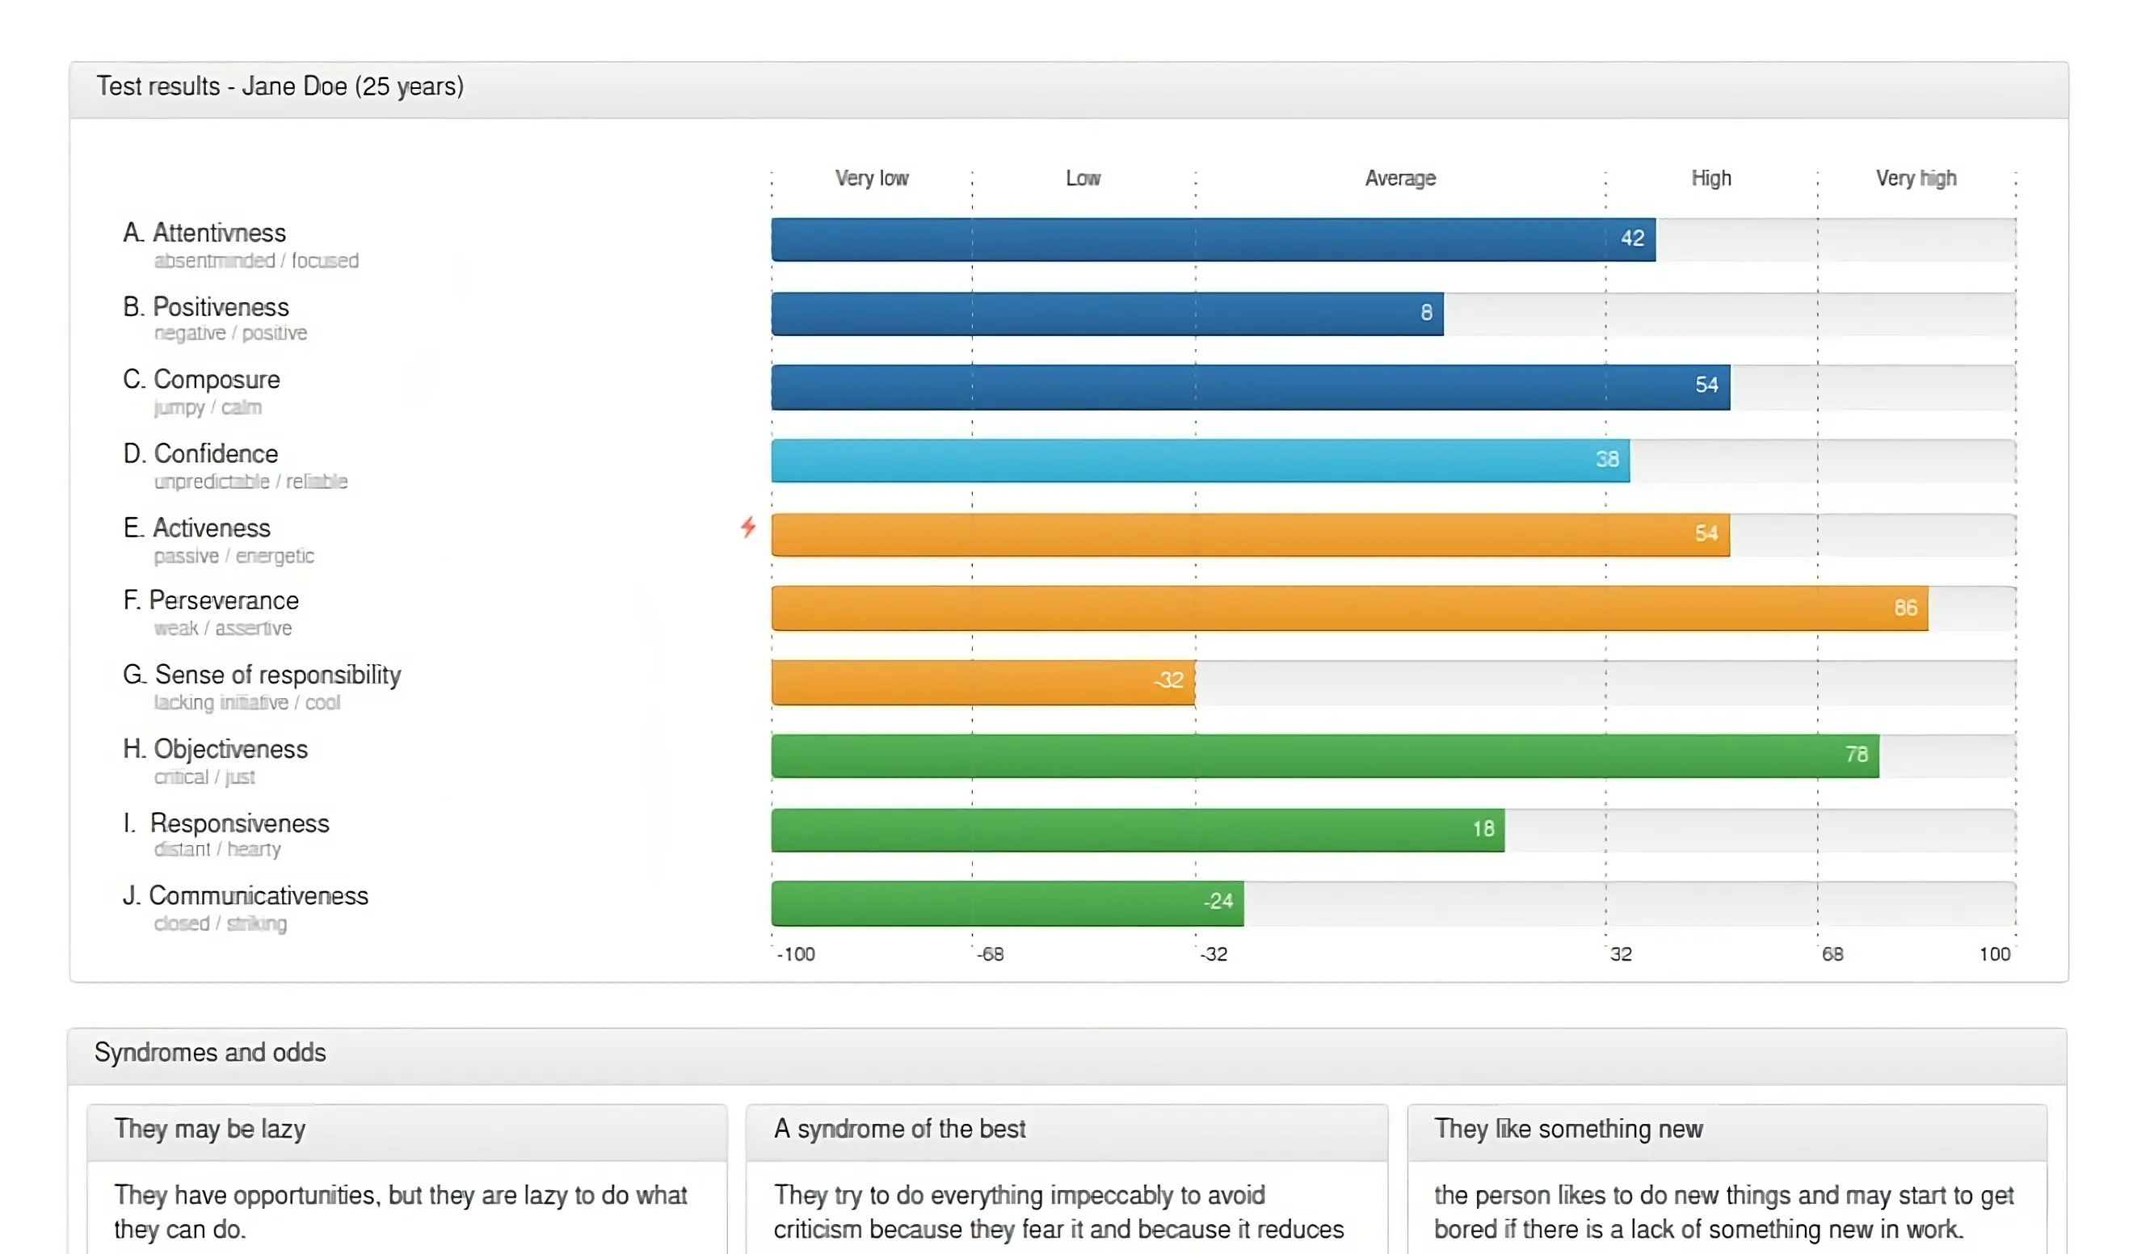2133x1254 pixels.
Task: Click the orange Activeness bar labeled 54
Action: tap(1249, 534)
